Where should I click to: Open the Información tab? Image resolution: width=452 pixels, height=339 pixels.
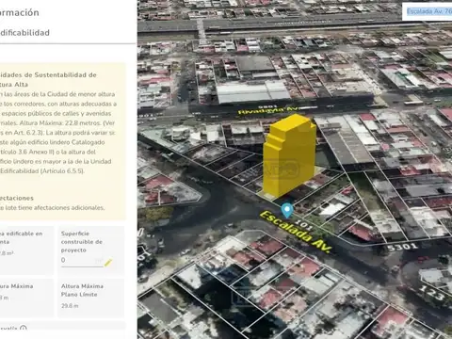[x=20, y=12]
